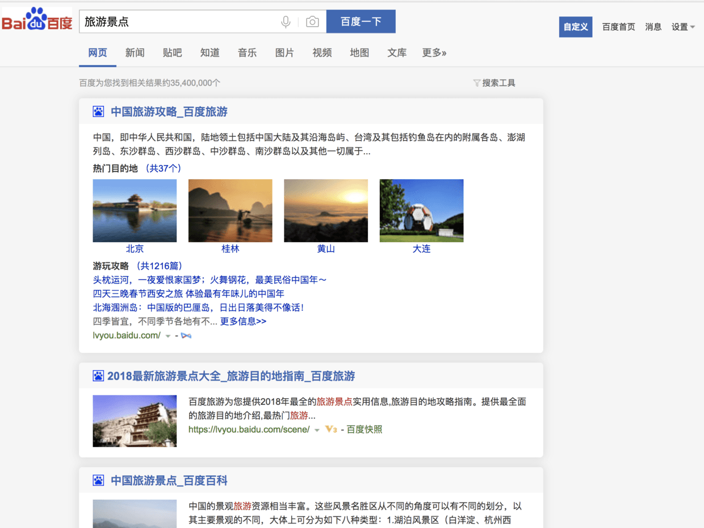704x528 pixels.
Task: Click paw icon beside 中国旅游景点_百度百科
Action: tap(98, 481)
